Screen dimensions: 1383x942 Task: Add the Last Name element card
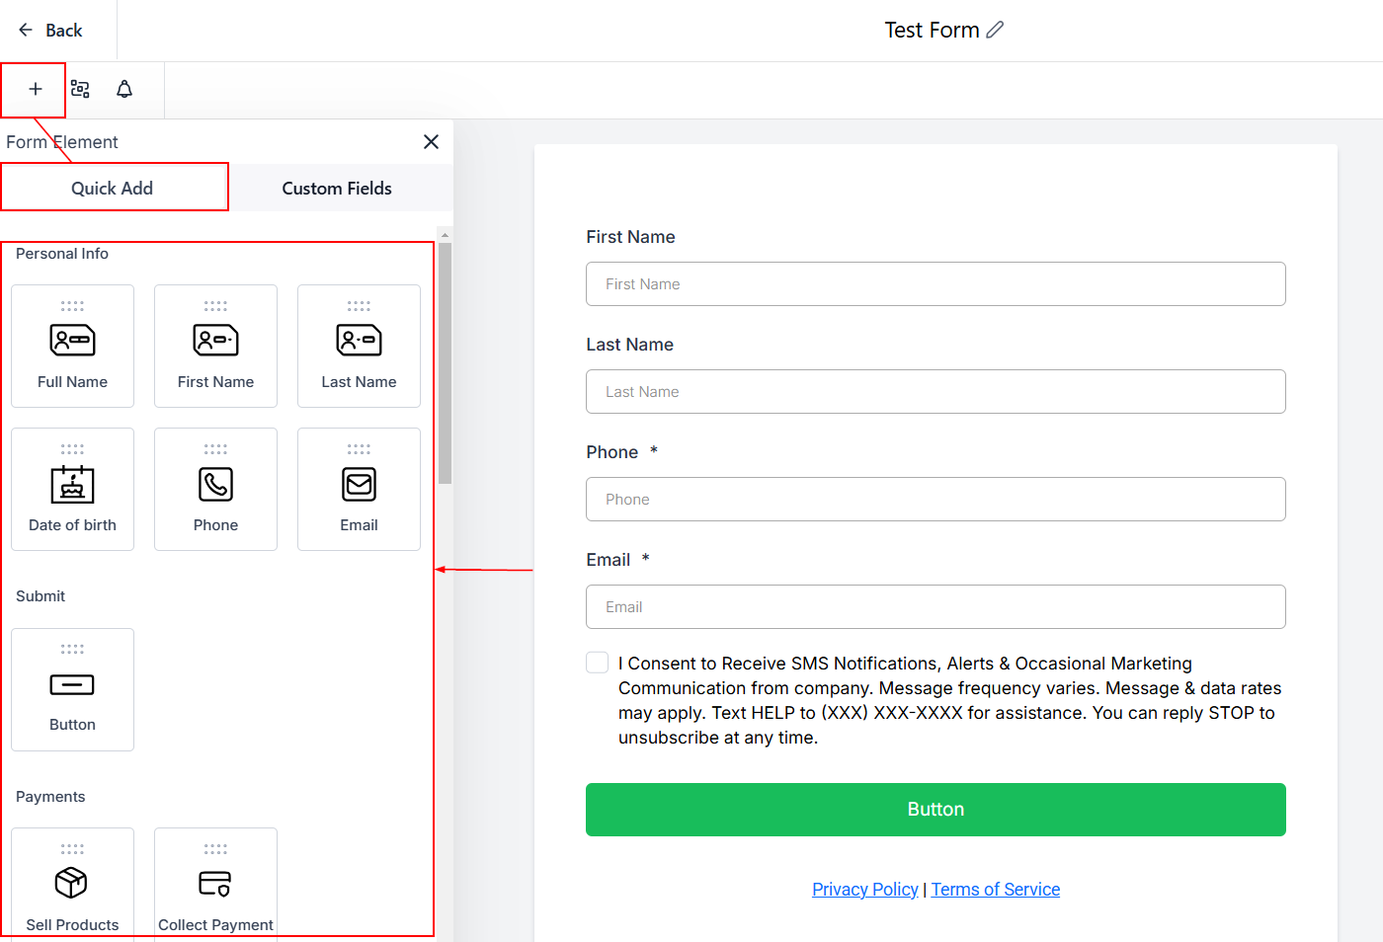[359, 346]
